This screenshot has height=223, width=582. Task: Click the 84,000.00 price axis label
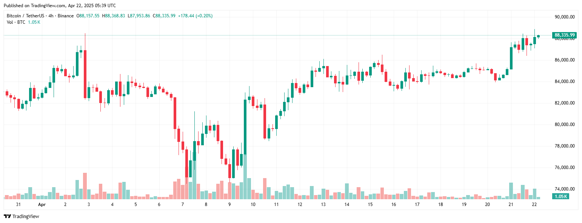[x=564, y=82]
